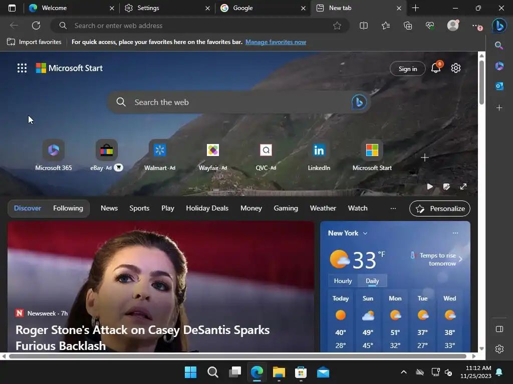Open sidebar settings gear at bottom
513x384 pixels.
click(499, 349)
